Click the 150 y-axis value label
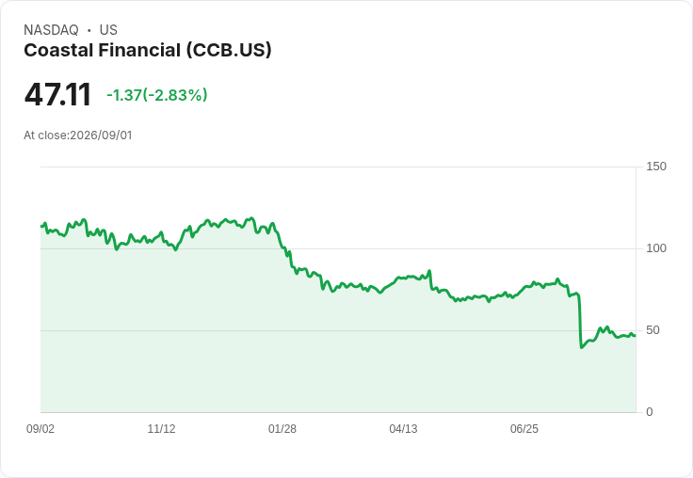 [656, 167]
